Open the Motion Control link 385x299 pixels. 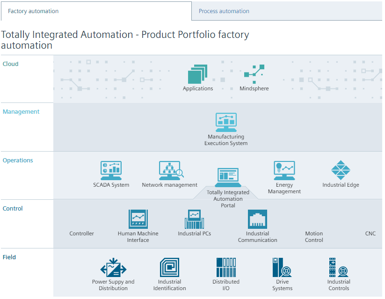[x=314, y=237]
